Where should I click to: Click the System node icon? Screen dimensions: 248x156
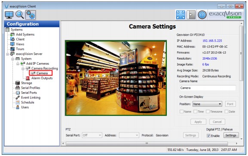pos(18,59)
